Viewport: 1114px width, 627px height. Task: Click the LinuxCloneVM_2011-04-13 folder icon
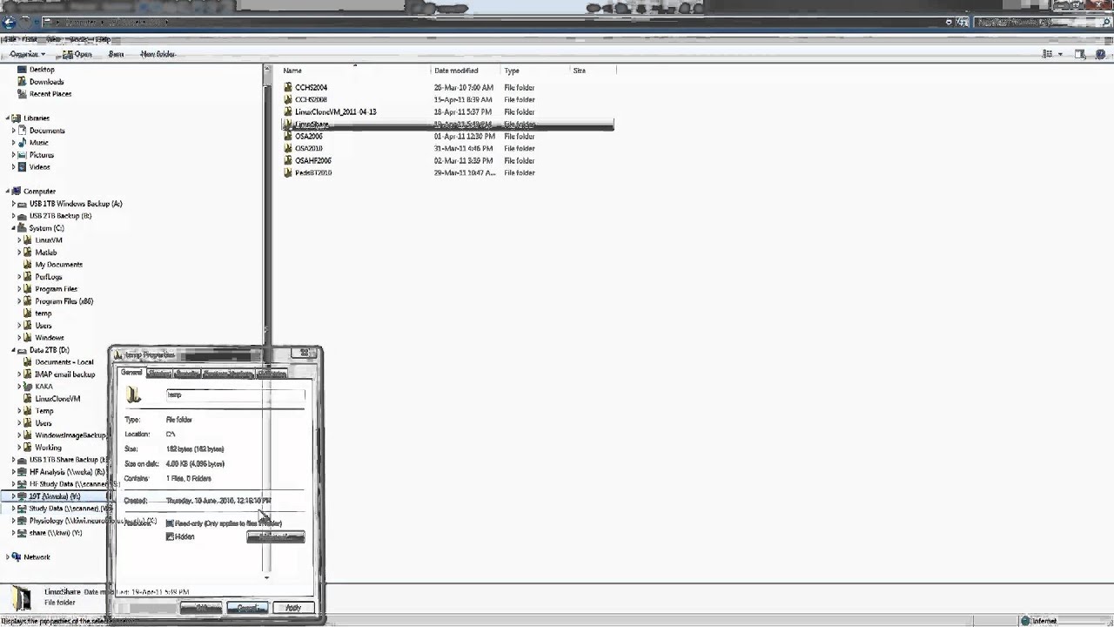pyautogui.click(x=288, y=111)
